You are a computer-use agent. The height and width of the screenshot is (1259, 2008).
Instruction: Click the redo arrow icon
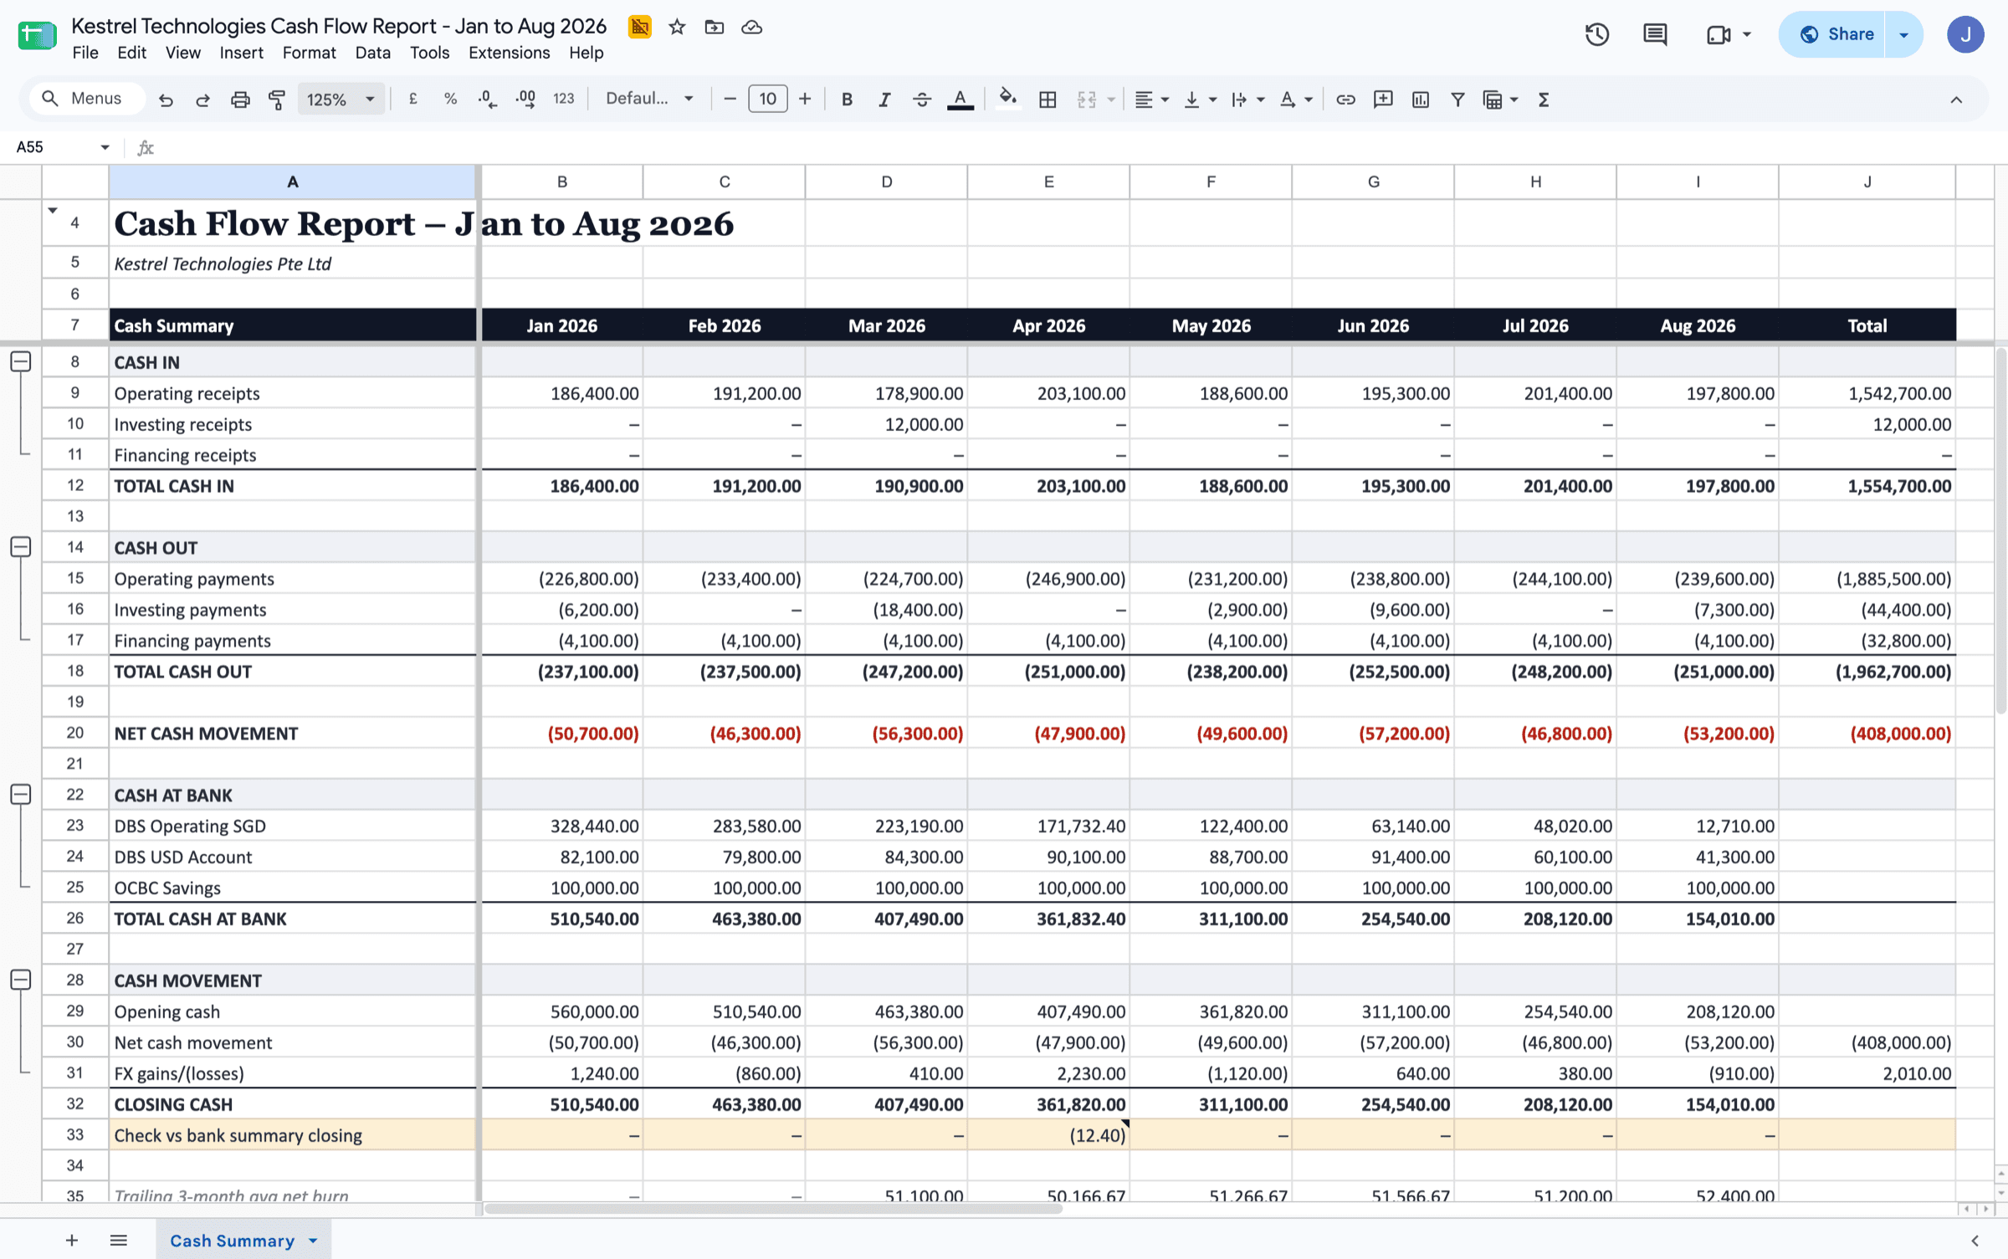[202, 100]
